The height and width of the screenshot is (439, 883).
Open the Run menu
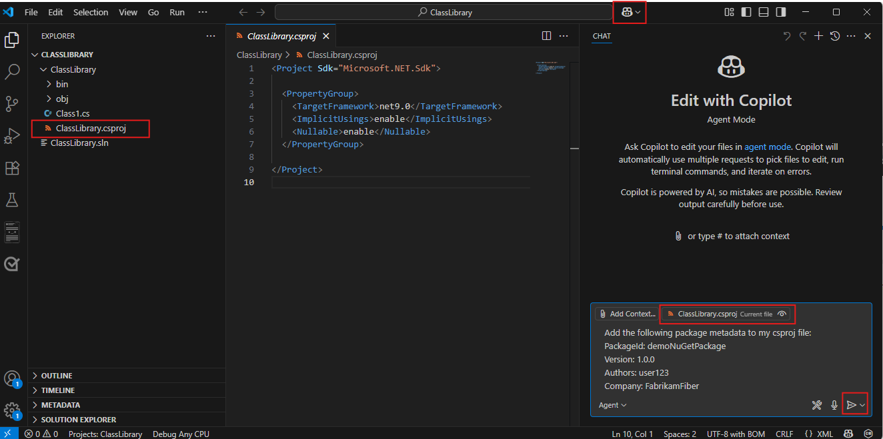(x=177, y=11)
